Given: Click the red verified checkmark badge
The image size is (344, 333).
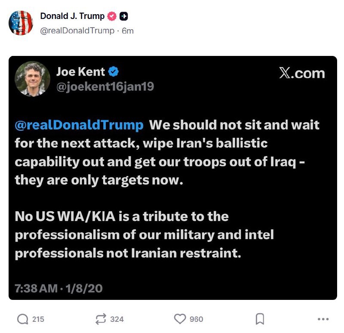Looking at the screenshot, I should click(112, 16).
